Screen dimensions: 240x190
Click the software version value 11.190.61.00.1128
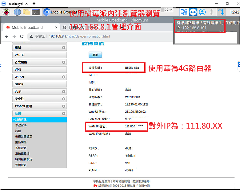(137, 104)
